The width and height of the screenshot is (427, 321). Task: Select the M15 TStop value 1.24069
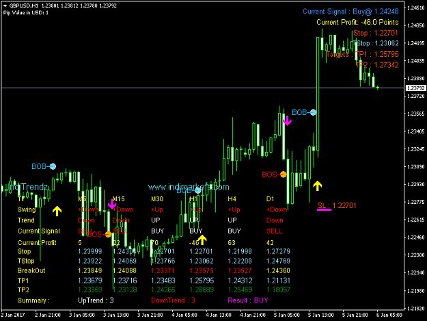pyautogui.click(x=125, y=261)
